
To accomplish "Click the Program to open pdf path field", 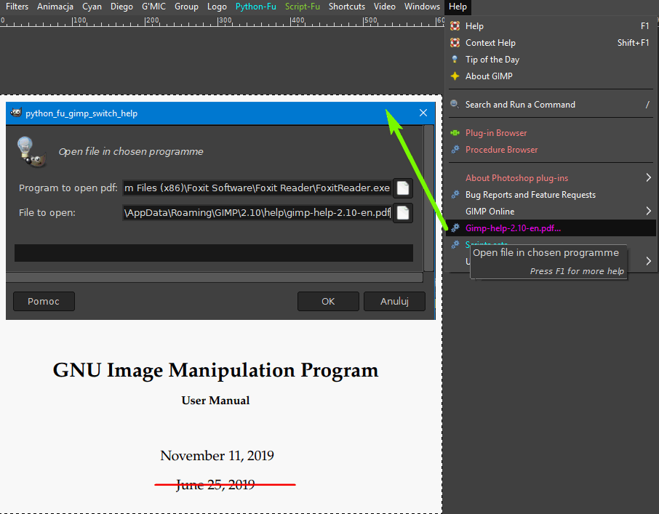I will [257, 188].
